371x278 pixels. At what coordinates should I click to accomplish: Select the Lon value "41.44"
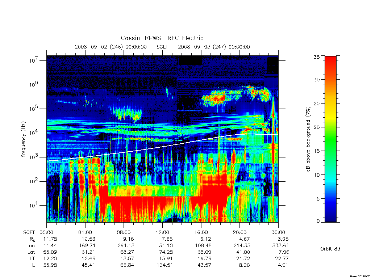(x=50, y=246)
